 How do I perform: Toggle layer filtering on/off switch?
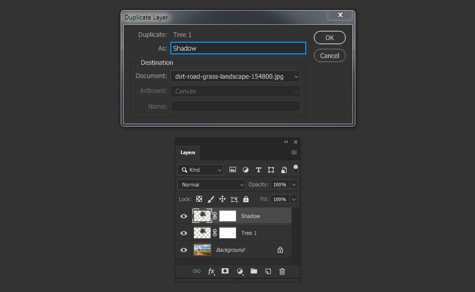(295, 169)
